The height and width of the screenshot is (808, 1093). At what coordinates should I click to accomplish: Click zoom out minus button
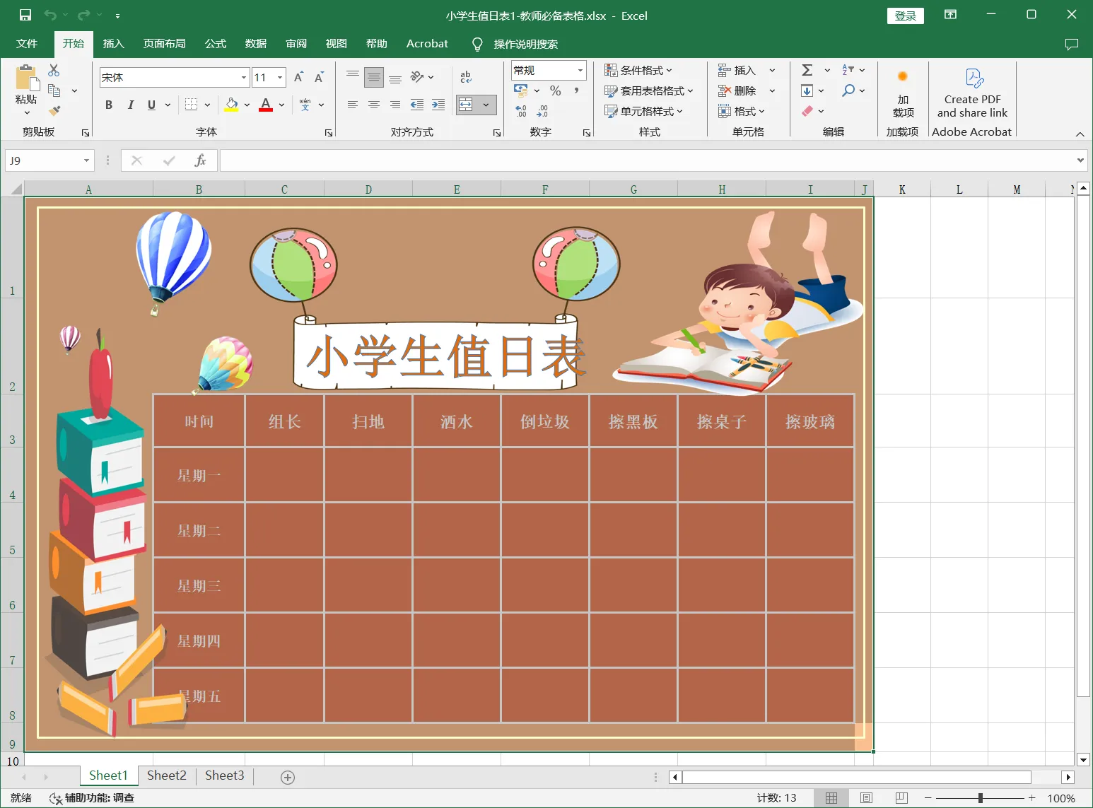[928, 798]
